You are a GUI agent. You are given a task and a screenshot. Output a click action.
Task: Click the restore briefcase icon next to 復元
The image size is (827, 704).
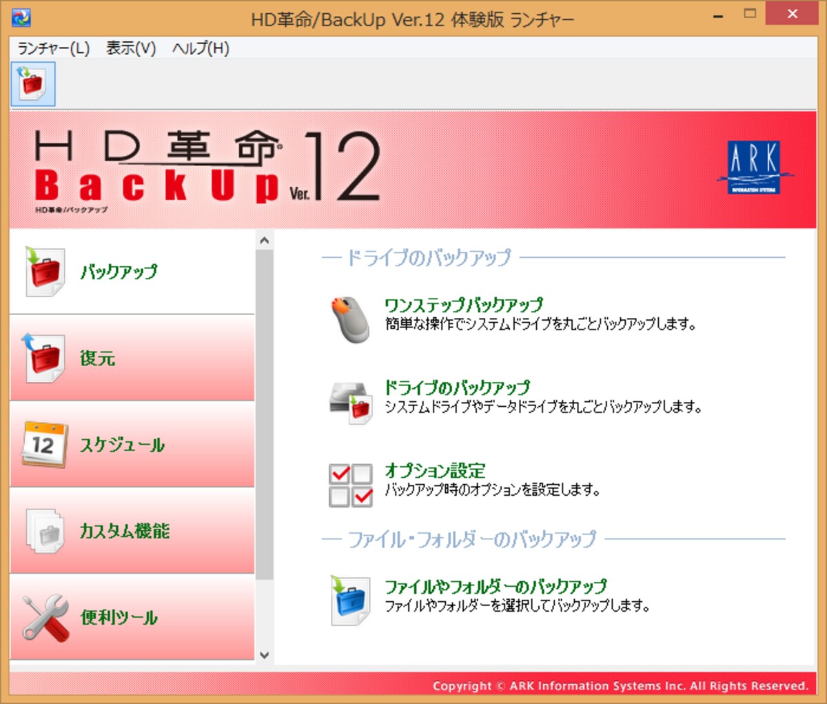tap(43, 358)
